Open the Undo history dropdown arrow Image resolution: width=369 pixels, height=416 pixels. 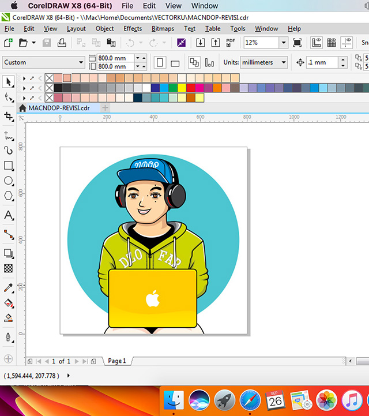[x=141, y=43]
